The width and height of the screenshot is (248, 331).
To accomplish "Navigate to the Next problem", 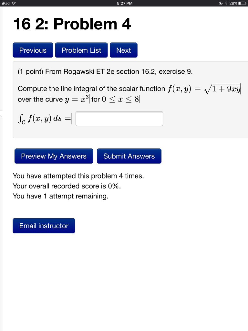I will point(123,50).
